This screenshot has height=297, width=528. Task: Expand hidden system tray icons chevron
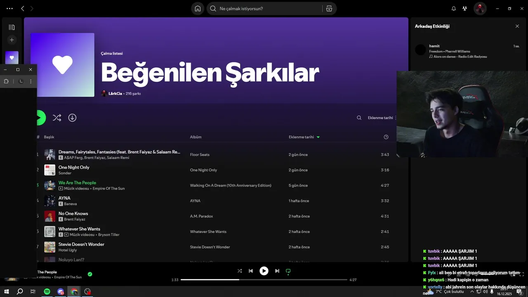472,292
